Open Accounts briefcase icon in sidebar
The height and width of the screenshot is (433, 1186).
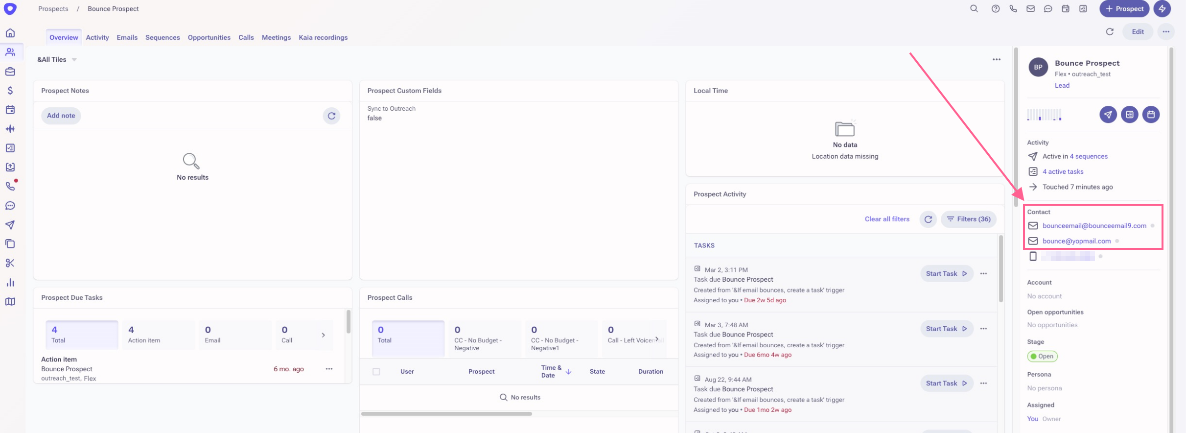coord(10,72)
